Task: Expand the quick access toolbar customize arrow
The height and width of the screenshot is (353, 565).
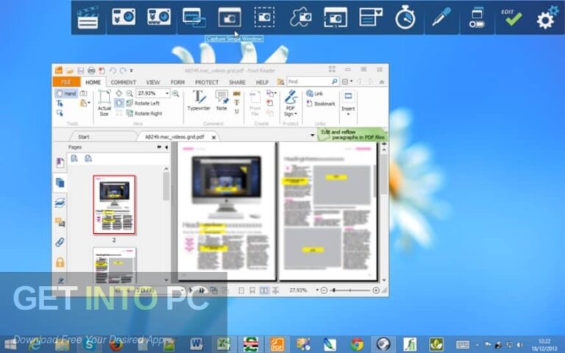Action: (132, 71)
